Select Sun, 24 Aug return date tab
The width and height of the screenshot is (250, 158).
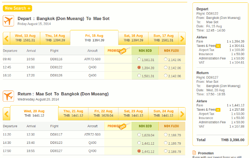(x=164, y=113)
